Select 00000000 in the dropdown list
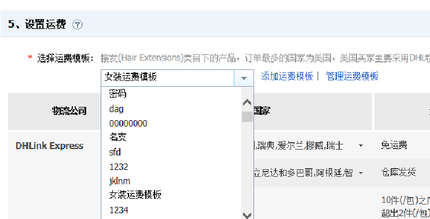The width and height of the screenshot is (430, 219). (x=128, y=124)
